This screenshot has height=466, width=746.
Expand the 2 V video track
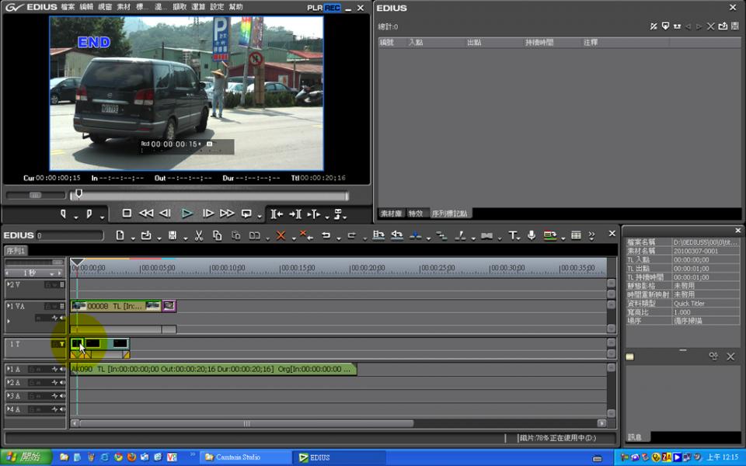pos(9,285)
